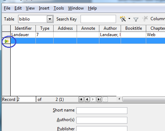
Task: Select the Author column header
Action: pyautogui.click(x=110, y=28)
